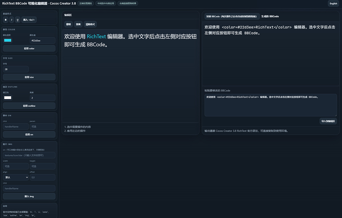Image resolution: width=342 pixels, height=218 pixels.
Task: Focus the event param field
Action: (42, 127)
